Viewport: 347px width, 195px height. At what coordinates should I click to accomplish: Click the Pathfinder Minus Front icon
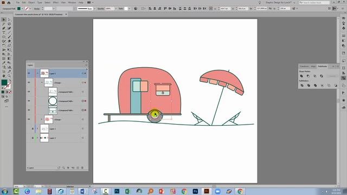click(x=308, y=76)
